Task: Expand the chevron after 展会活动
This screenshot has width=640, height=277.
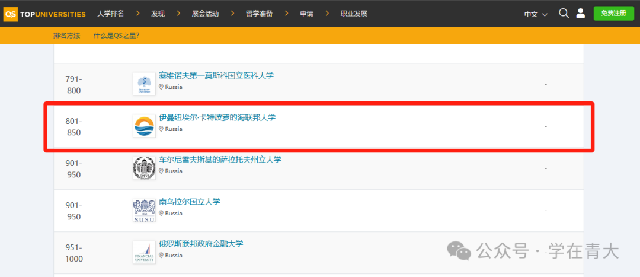Action: click(232, 14)
